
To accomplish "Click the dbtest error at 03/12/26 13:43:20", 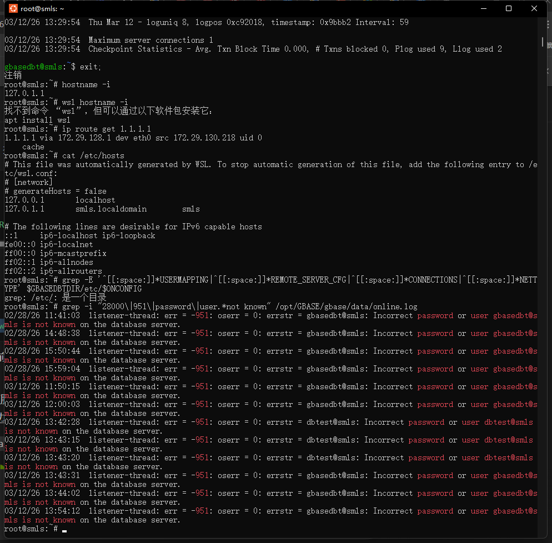I will [269, 462].
